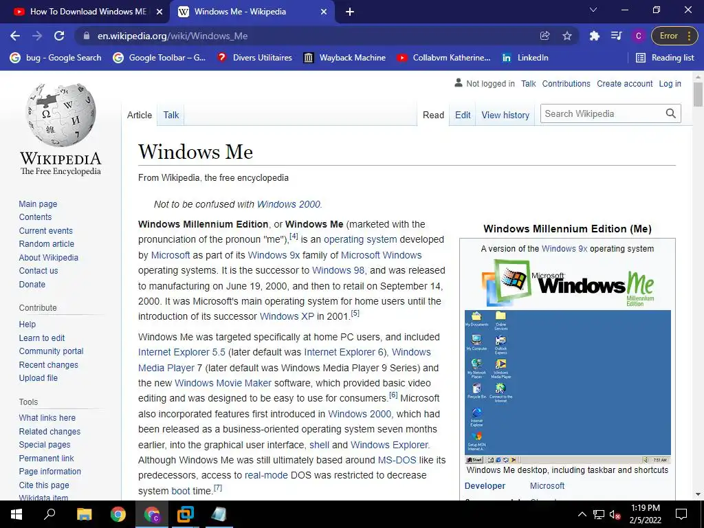Click the muted volume tray icon

[x=615, y=514]
